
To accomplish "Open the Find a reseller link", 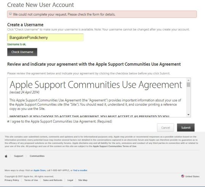I will (x=80, y=170).
